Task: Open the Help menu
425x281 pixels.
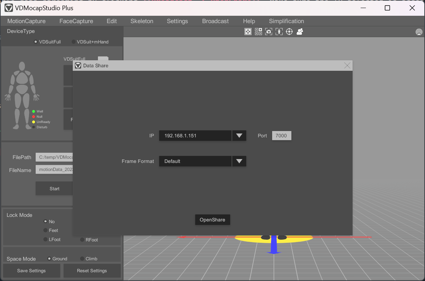Action: point(249,21)
